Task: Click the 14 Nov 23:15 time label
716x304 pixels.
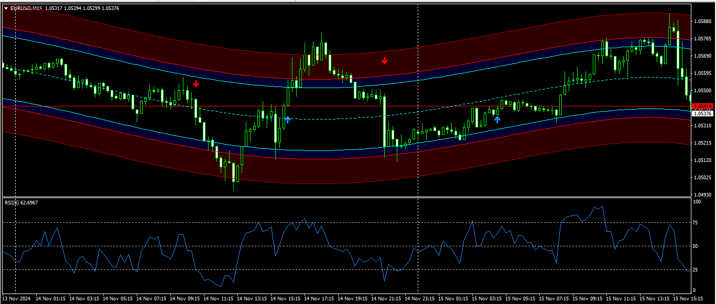Action: point(419,299)
